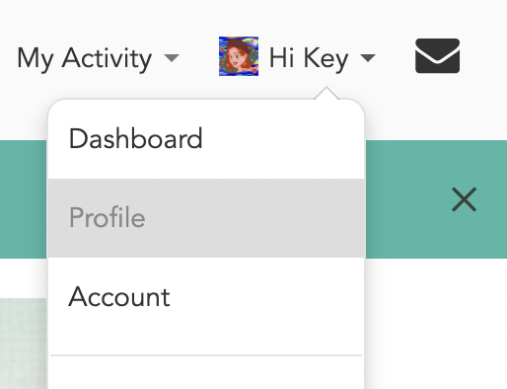Click the empty space right of the Dashboard label
This screenshot has height=389, width=507.
click(x=283, y=139)
